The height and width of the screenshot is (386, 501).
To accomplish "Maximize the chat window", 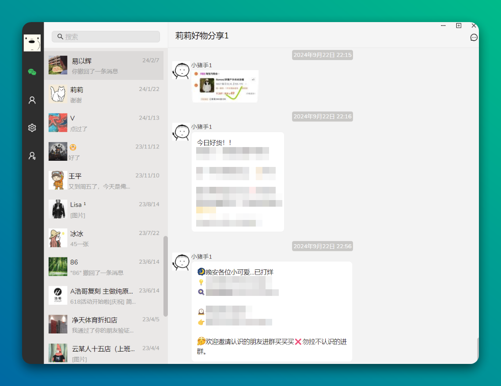I will tap(459, 26).
